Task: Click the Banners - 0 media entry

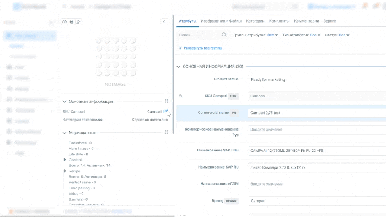Action: pos(78,199)
